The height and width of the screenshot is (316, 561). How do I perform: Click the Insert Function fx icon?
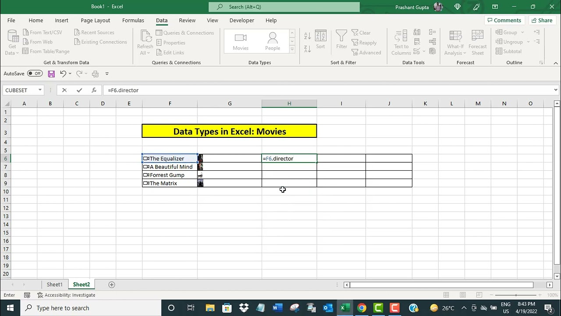click(x=94, y=90)
